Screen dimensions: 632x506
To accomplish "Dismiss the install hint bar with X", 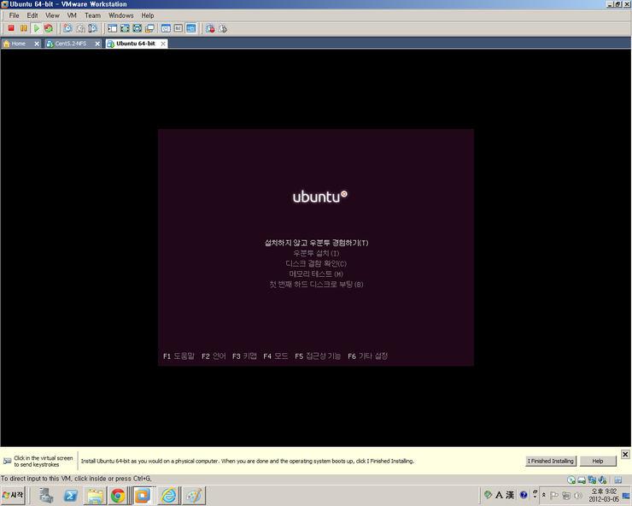I will [x=625, y=455].
